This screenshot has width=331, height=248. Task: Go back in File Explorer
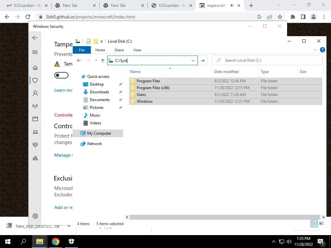tap(79, 60)
